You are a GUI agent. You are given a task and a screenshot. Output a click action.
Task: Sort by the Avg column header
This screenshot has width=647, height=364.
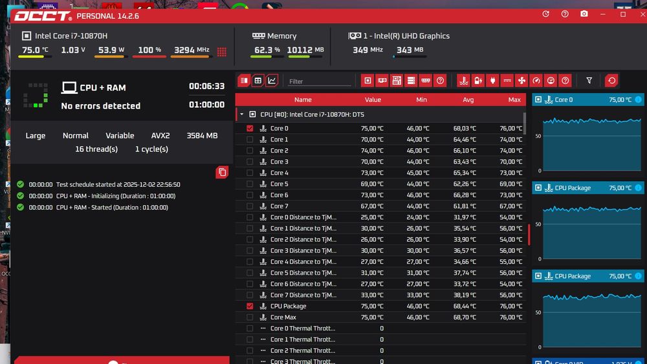468,100
